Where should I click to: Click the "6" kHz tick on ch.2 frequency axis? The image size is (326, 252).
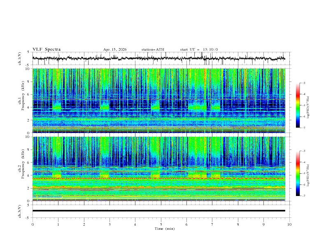coord(29,163)
